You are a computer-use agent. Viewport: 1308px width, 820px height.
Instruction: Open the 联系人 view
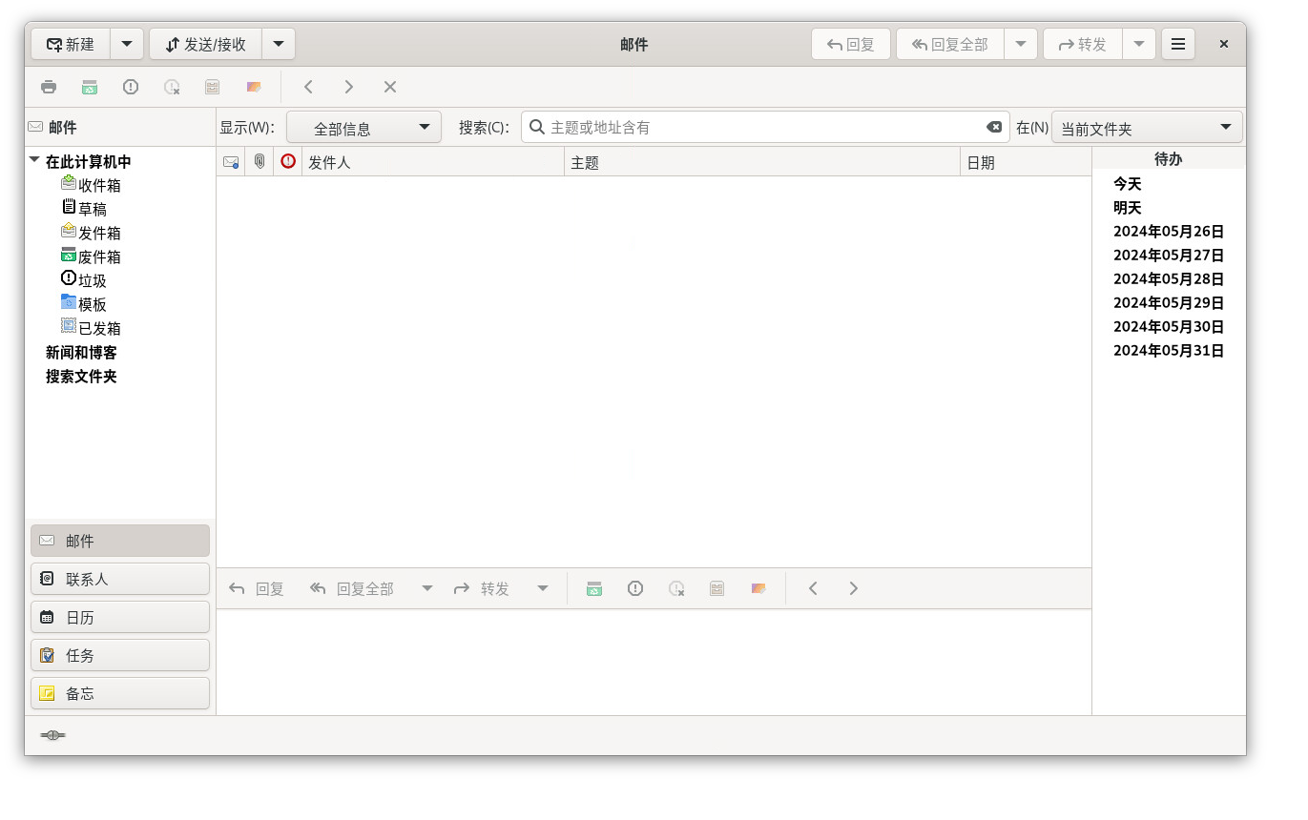click(x=120, y=579)
